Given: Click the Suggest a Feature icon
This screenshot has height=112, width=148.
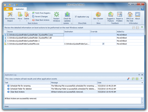Looking at the screenshot, I should [111, 14].
